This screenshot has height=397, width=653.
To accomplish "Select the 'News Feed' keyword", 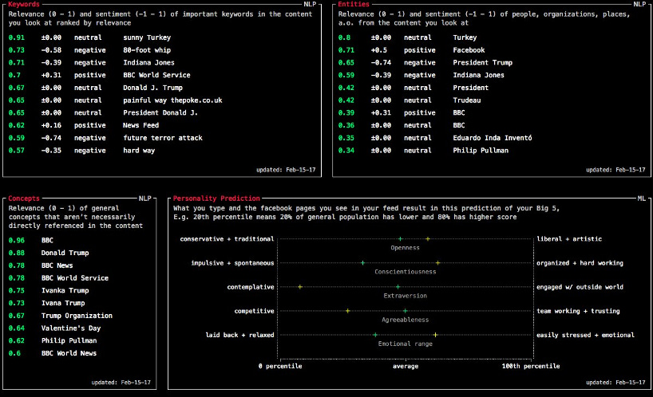I will (x=140, y=125).
